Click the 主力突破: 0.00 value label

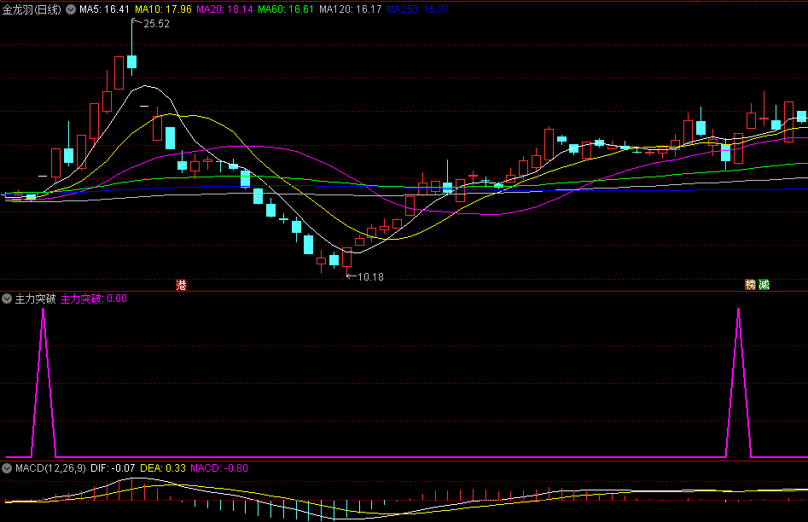coord(94,299)
